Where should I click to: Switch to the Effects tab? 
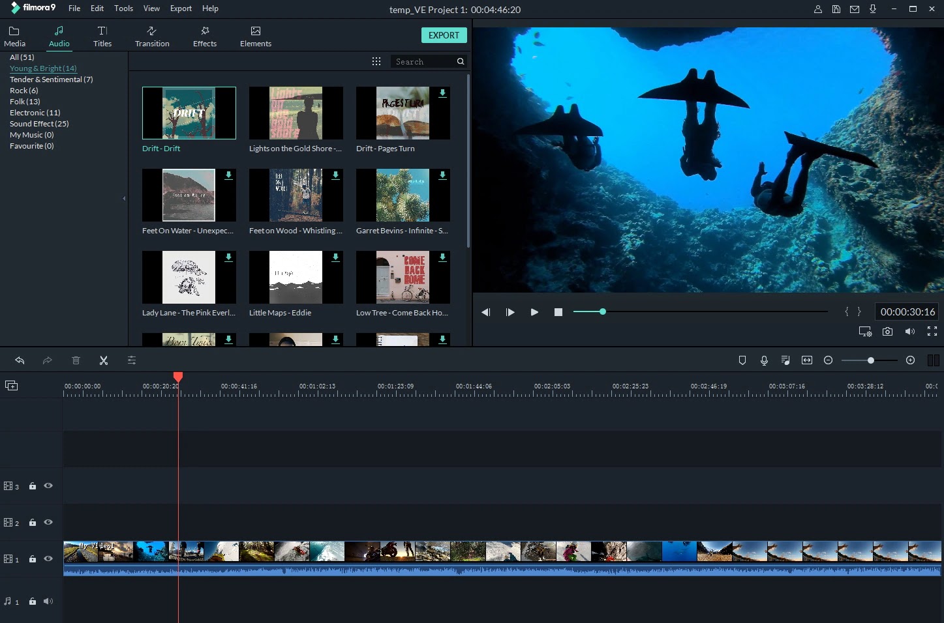204,35
